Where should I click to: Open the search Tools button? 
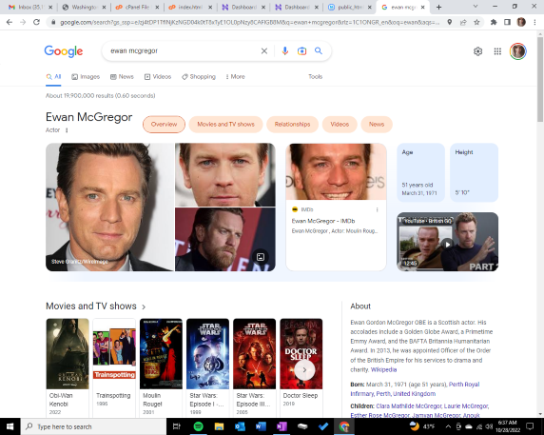[316, 77]
